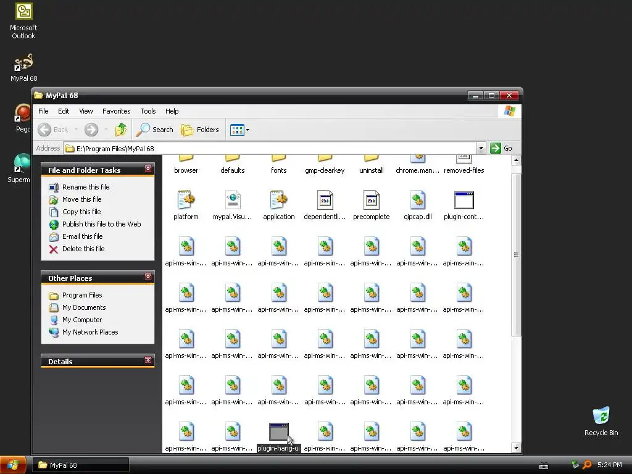The image size is (632, 474).
Task: Click the Go button
Action: 501,148
